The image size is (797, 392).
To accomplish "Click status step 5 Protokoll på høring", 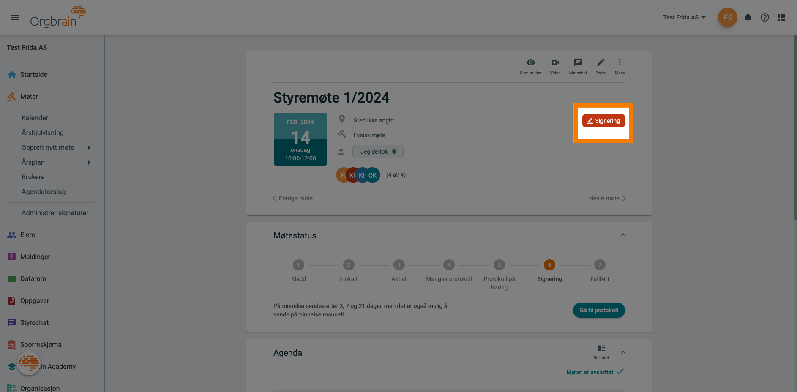I will [x=499, y=265].
